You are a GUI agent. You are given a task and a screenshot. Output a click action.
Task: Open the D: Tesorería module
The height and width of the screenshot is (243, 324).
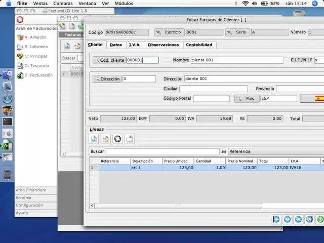pyautogui.click(x=33, y=66)
